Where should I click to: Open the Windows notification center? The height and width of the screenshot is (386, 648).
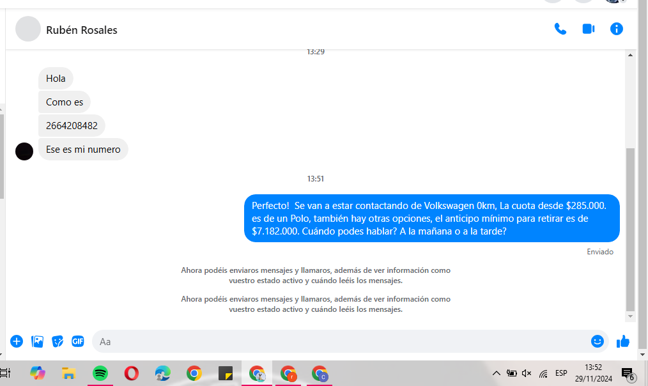tap(628, 374)
